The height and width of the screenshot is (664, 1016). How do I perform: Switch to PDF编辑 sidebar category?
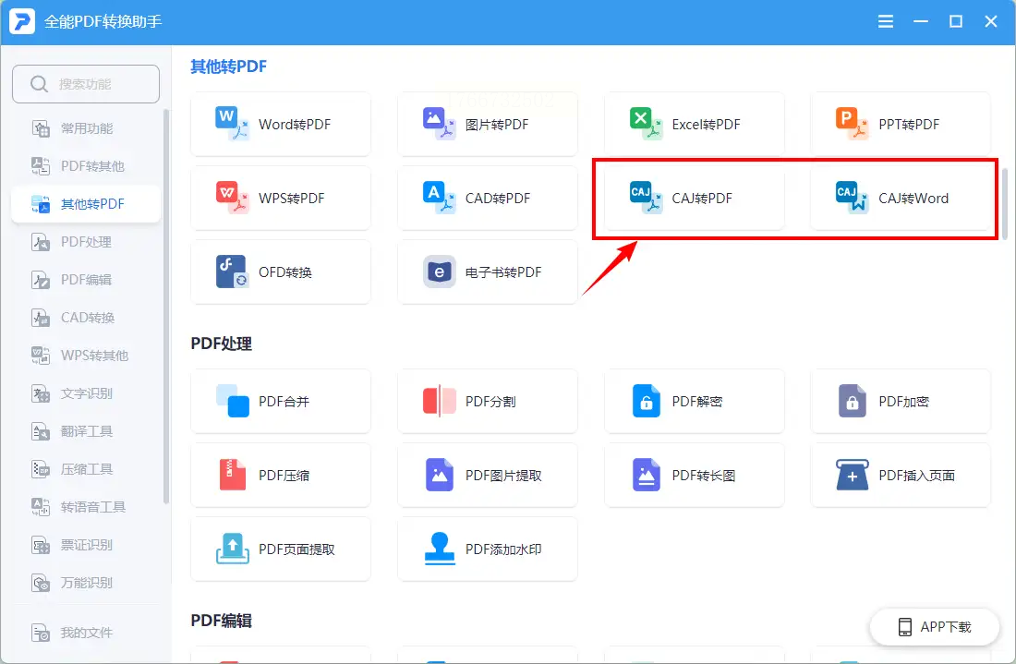point(86,279)
